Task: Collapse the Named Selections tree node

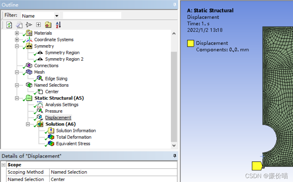Action: point(17,85)
